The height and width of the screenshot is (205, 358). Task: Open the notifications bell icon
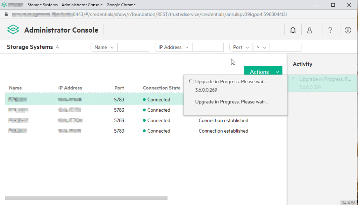(x=293, y=30)
